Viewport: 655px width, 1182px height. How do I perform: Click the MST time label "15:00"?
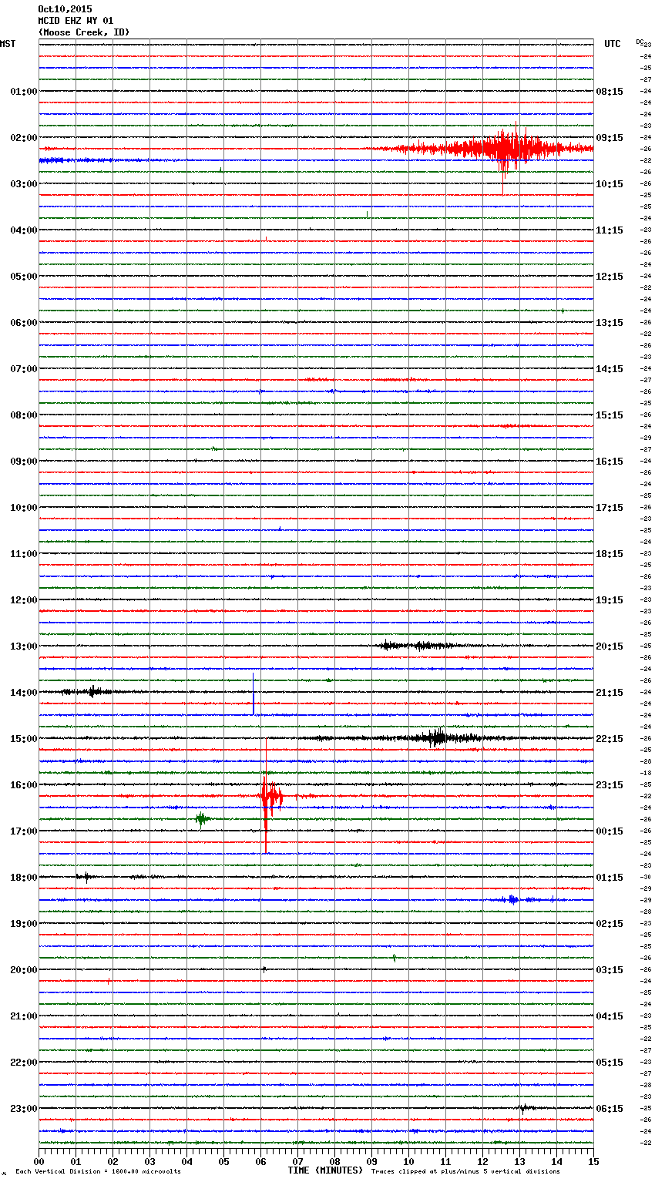tap(24, 738)
